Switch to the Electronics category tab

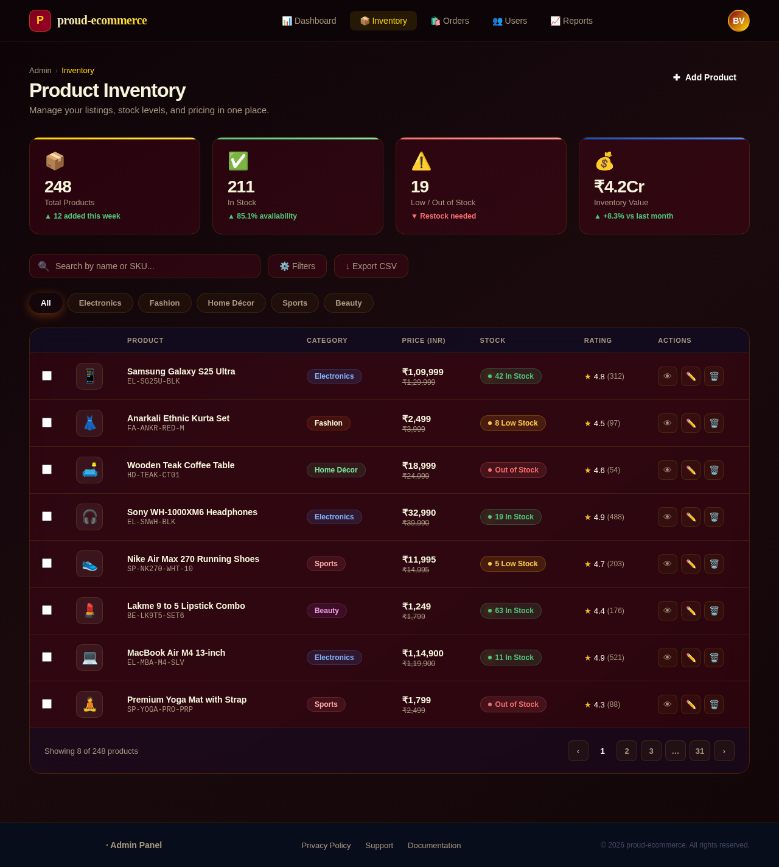point(100,303)
